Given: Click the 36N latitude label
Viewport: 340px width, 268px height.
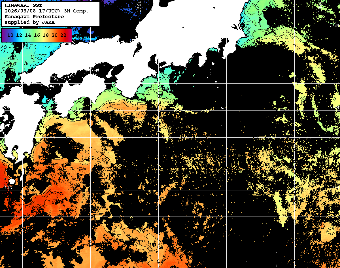Looking at the screenshot, I should [335, 25].
